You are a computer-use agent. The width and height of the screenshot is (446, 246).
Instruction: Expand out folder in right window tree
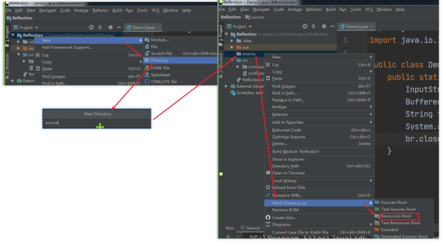pos(232,47)
